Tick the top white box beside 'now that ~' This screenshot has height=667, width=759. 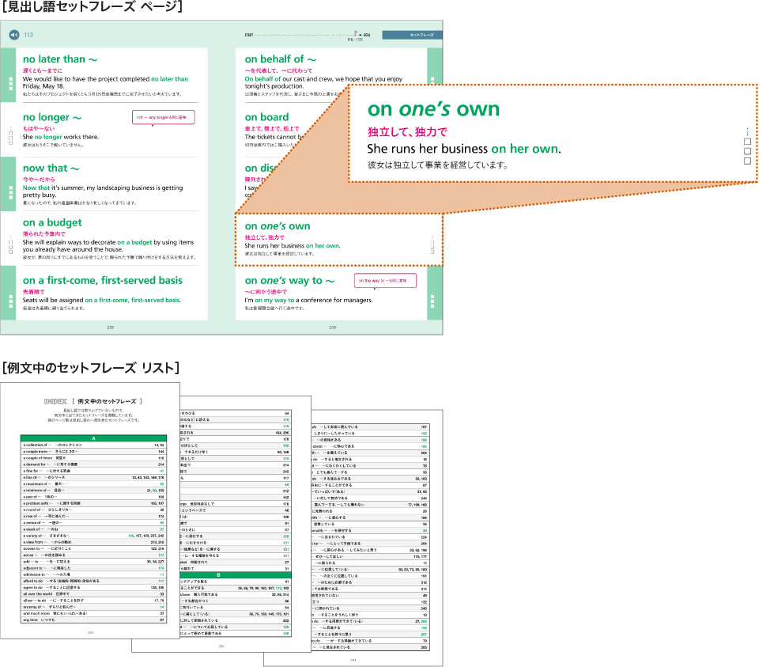click(10, 188)
